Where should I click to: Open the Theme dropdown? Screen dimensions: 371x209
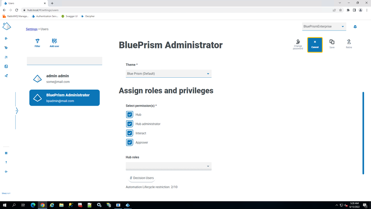[x=169, y=74]
